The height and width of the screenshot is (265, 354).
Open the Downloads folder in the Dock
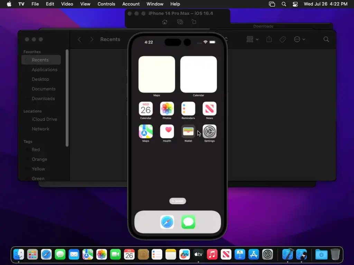322,255
